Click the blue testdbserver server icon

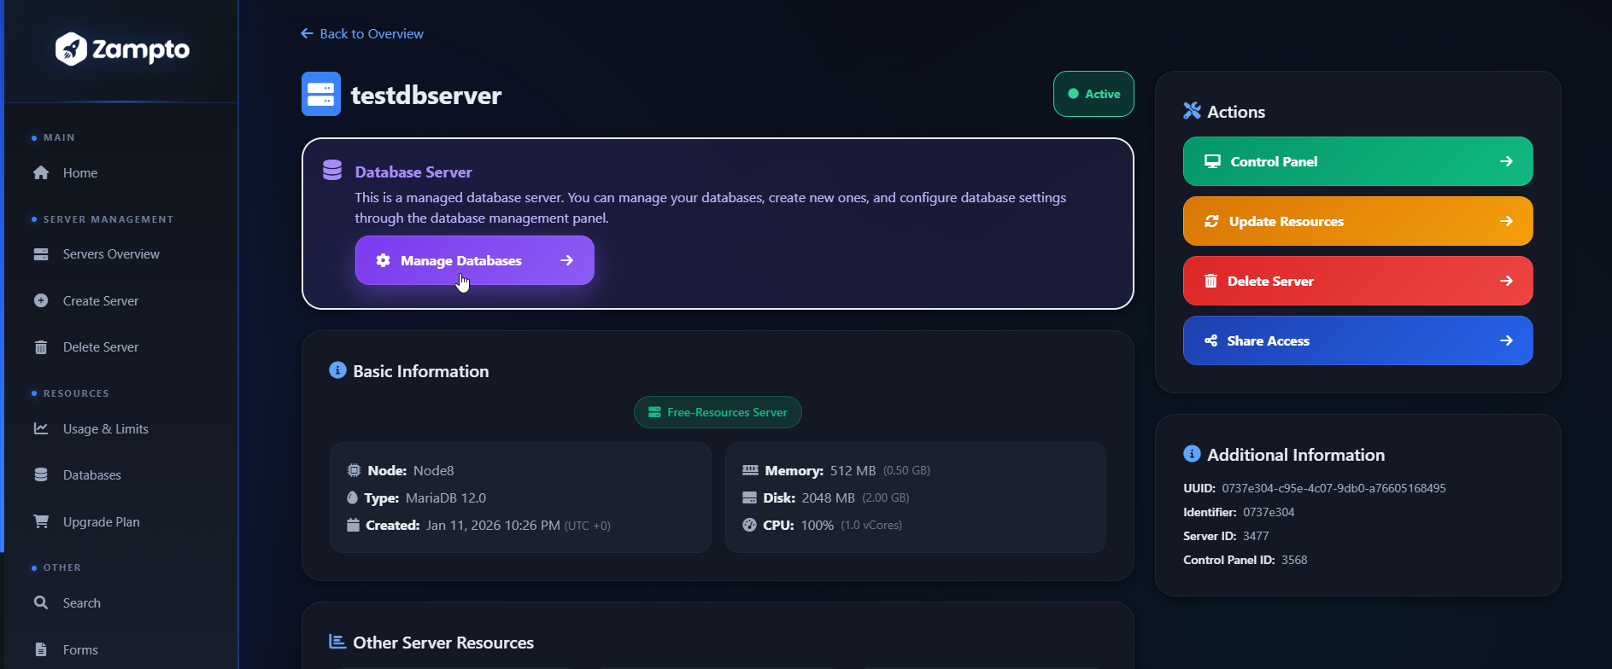coord(321,94)
